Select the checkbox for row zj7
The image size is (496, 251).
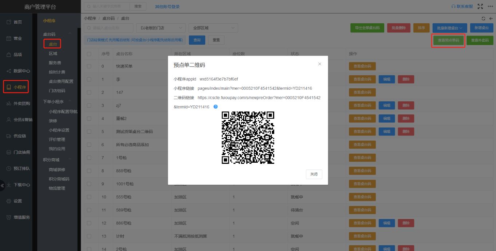pos(89,105)
